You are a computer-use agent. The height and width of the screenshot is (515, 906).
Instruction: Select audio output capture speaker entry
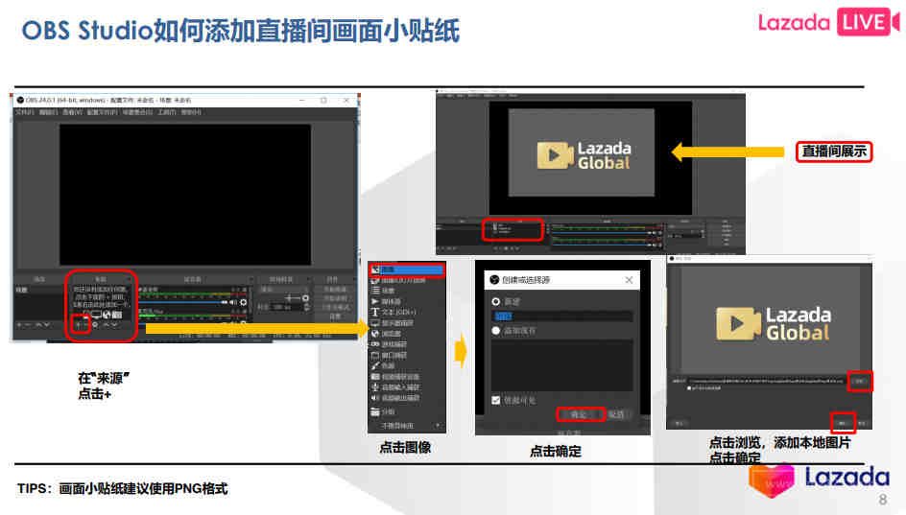[407, 398]
